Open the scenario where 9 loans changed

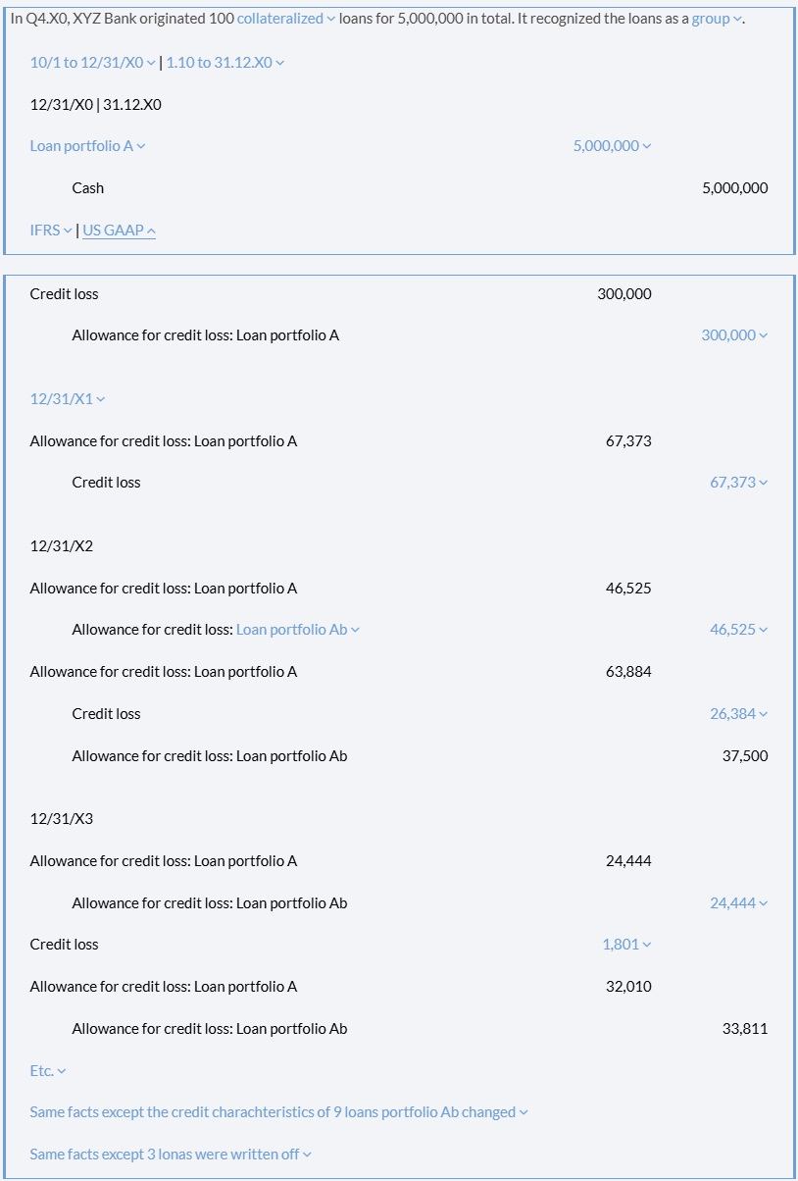point(278,1112)
